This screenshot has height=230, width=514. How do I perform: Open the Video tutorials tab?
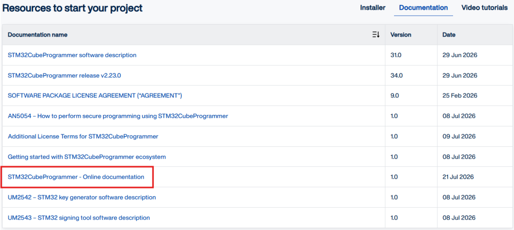point(484,8)
